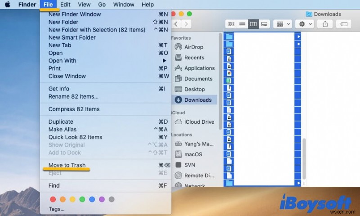Open the SVN location in sidebar
This screenshot has width=360, height=216.
(x=194, y=165)
